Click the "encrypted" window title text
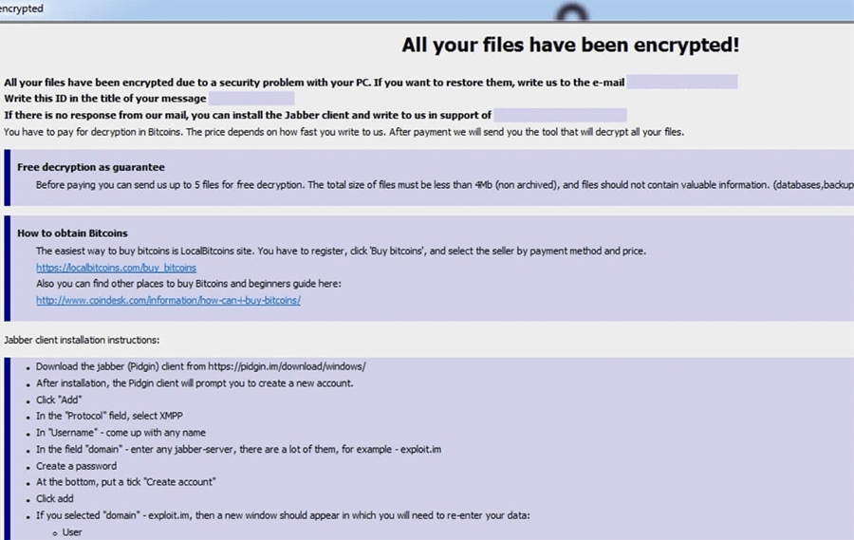This screenshot has width=854, height=540. (x=22, y=9)
